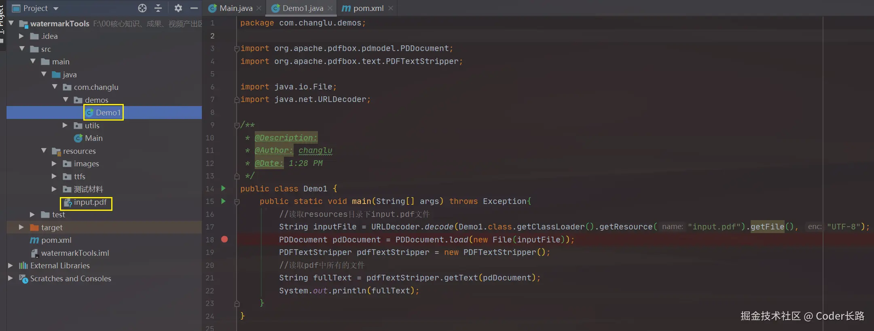Click run gutter icon for class Demo1
This screenshot has height=331, width=874.
pos(223,188)
